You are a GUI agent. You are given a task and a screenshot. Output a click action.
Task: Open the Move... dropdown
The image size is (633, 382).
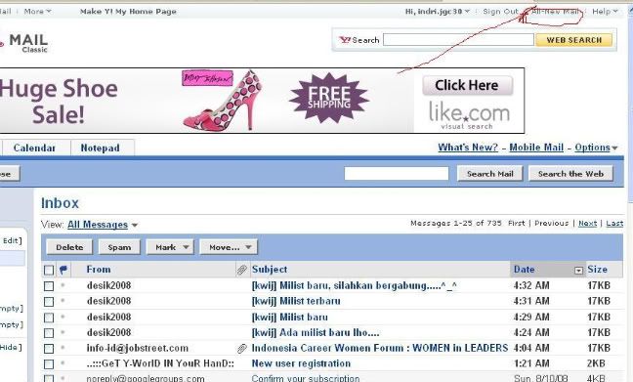229,247
